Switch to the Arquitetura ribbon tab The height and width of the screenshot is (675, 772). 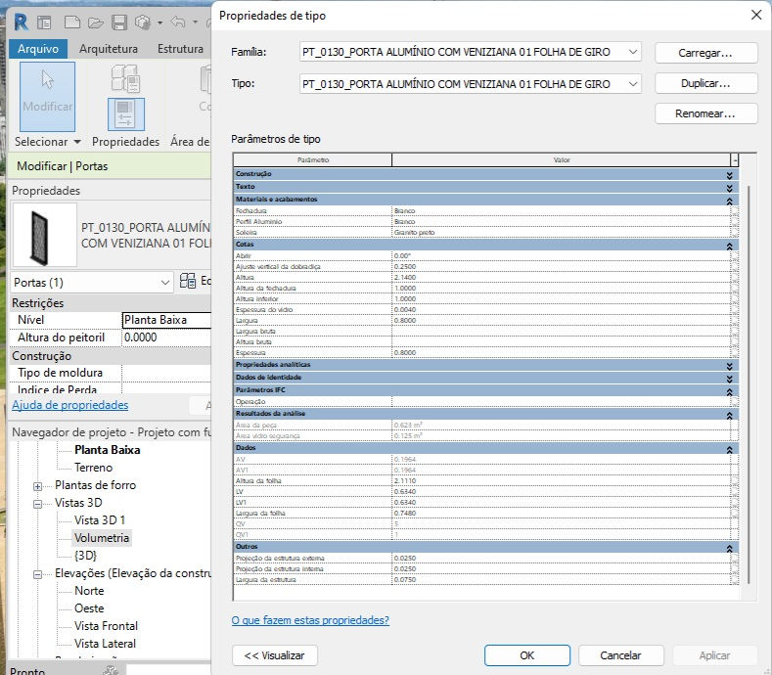point(109,49)
